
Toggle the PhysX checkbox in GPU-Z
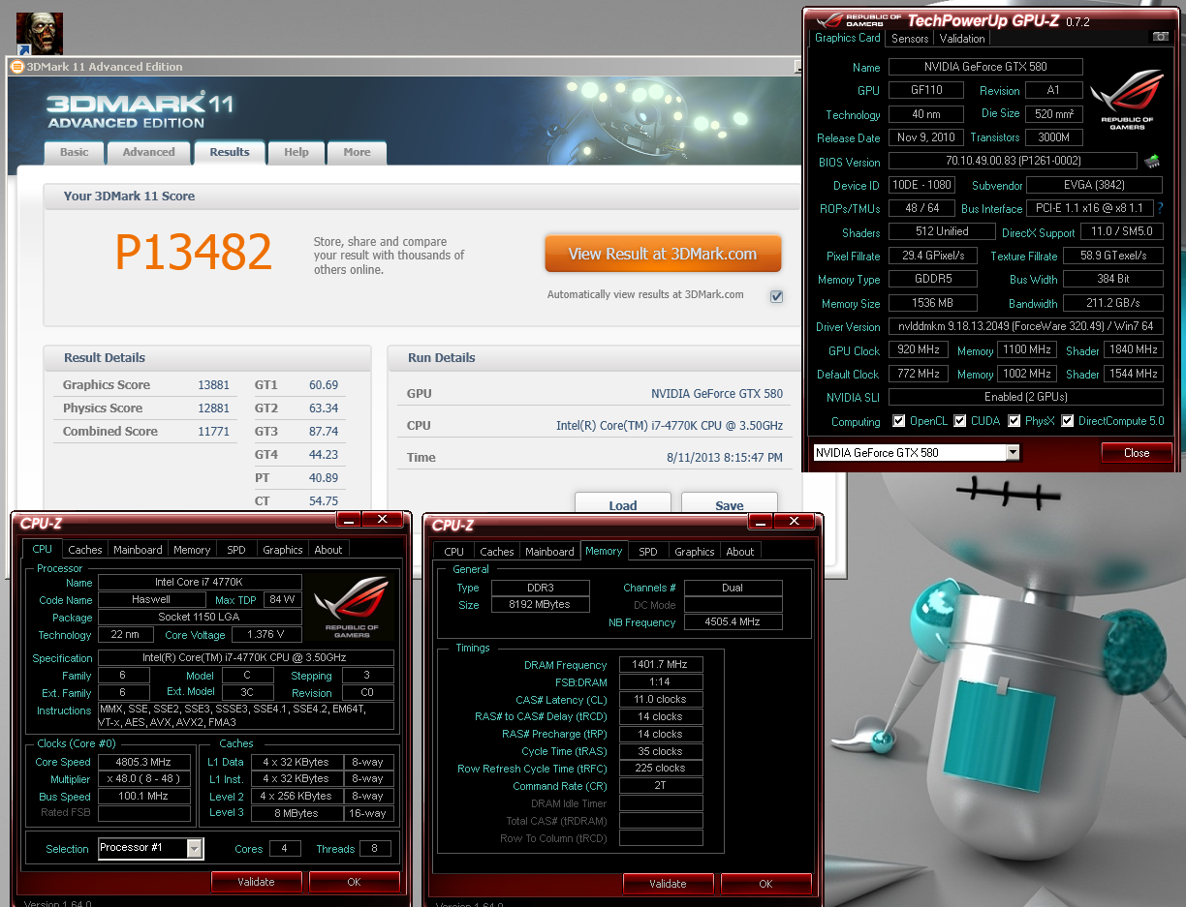point(1014,421)
